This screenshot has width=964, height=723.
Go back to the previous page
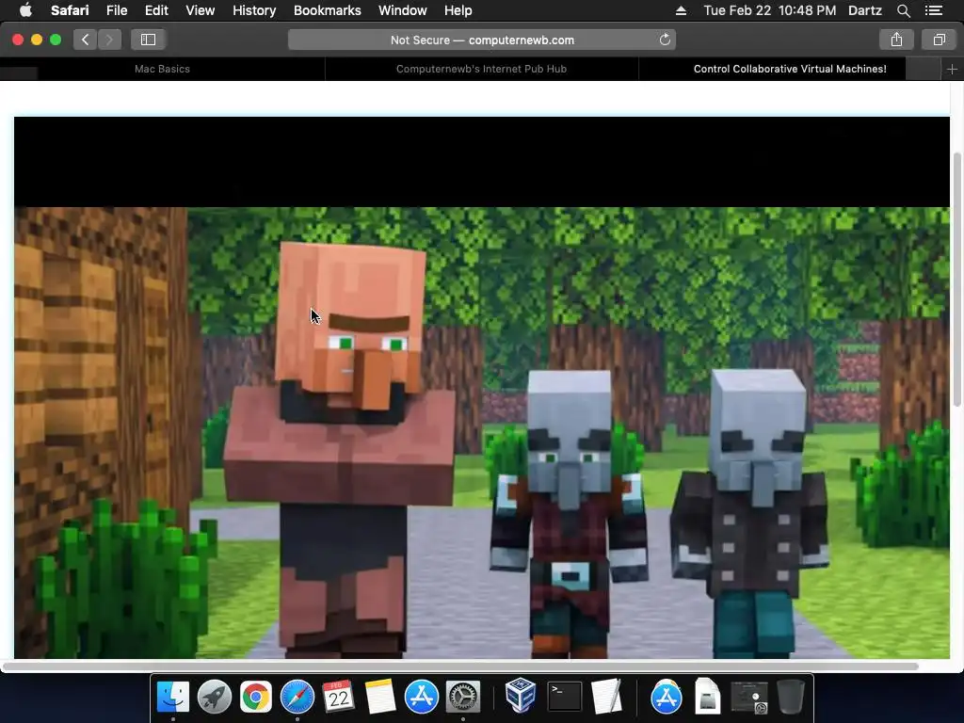[86, 40]
